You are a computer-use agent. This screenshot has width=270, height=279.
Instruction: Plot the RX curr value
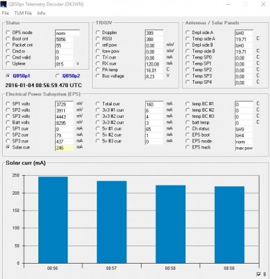(x=98, y=63)
